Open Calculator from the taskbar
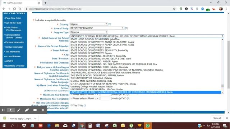 (90, 125)
